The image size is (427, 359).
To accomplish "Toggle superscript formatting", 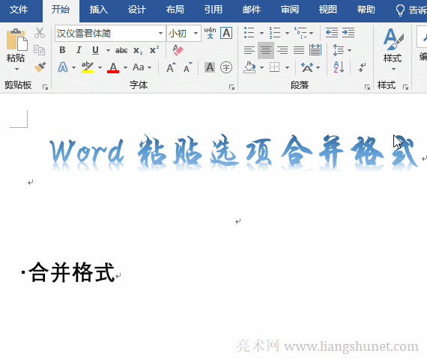I will [154, 50].
